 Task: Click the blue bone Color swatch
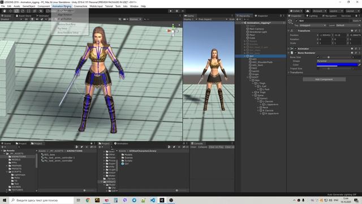click(x=337, y=65)
